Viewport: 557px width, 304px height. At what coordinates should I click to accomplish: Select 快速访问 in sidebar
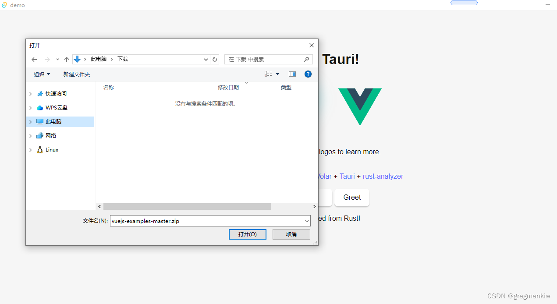coord(56,94)
